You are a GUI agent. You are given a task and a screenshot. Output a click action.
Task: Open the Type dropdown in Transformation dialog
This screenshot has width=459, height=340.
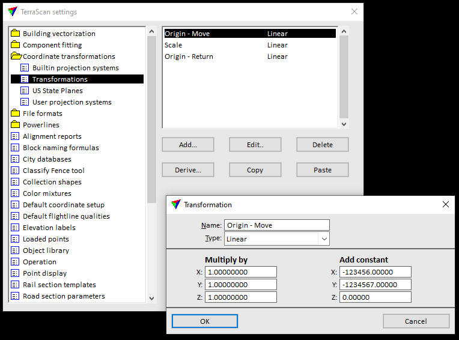pos(324,239)
